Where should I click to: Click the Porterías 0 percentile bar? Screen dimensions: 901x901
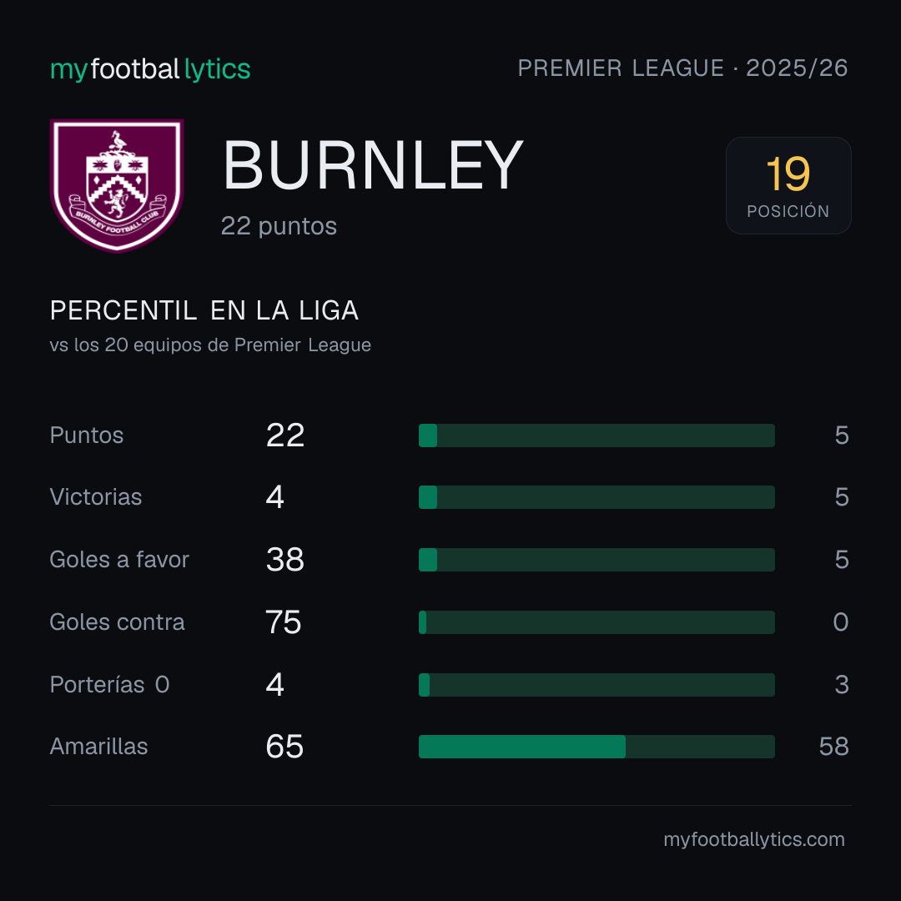point(596,685)
